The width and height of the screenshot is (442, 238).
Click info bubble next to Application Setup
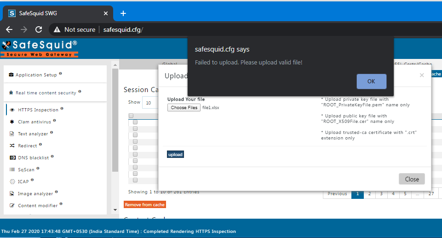click(x=60, y=74)
